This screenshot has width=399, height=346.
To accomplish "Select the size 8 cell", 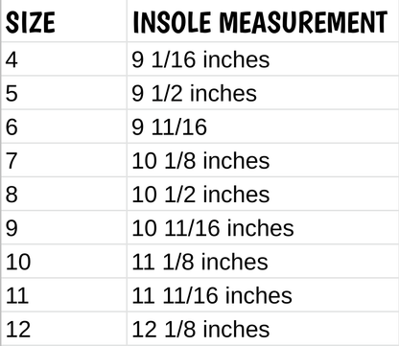I will (x=64, y=194).
